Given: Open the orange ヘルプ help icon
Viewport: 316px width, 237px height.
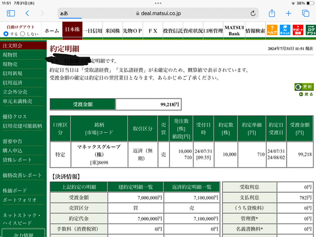Looking at the screenshot, I should click(272, 30).
